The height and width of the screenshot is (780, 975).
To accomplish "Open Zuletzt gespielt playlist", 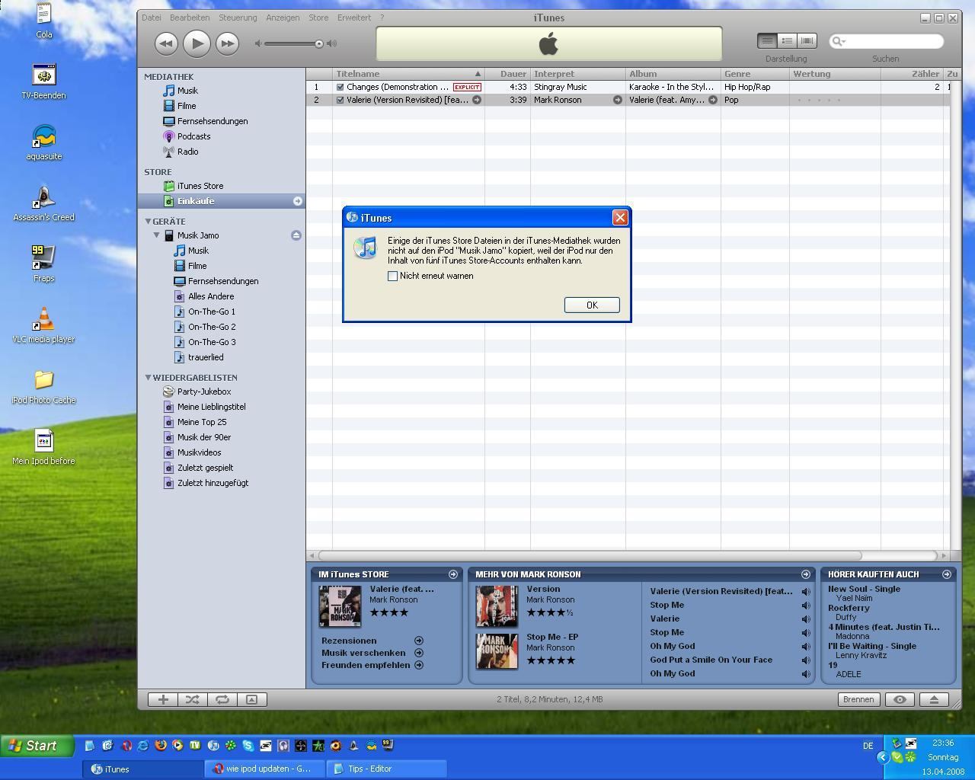I will [x=205, y=468].
